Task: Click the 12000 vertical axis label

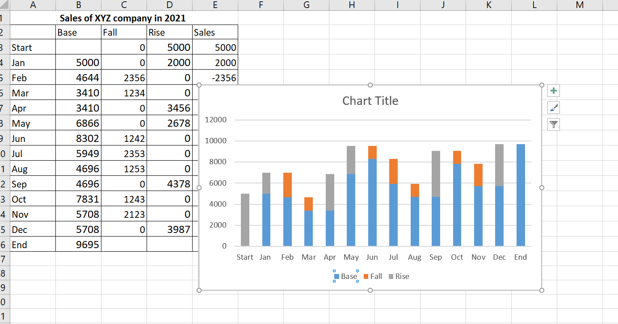Action: [216, 120]
